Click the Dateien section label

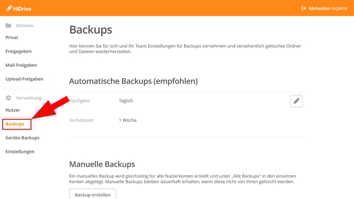pyautogui.click(x=25, y=26)
